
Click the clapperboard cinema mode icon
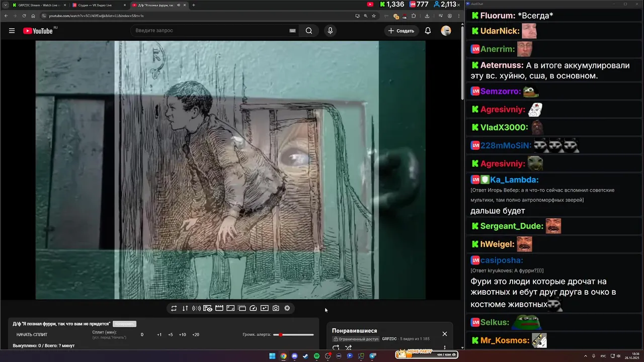(x=219, y=308)
